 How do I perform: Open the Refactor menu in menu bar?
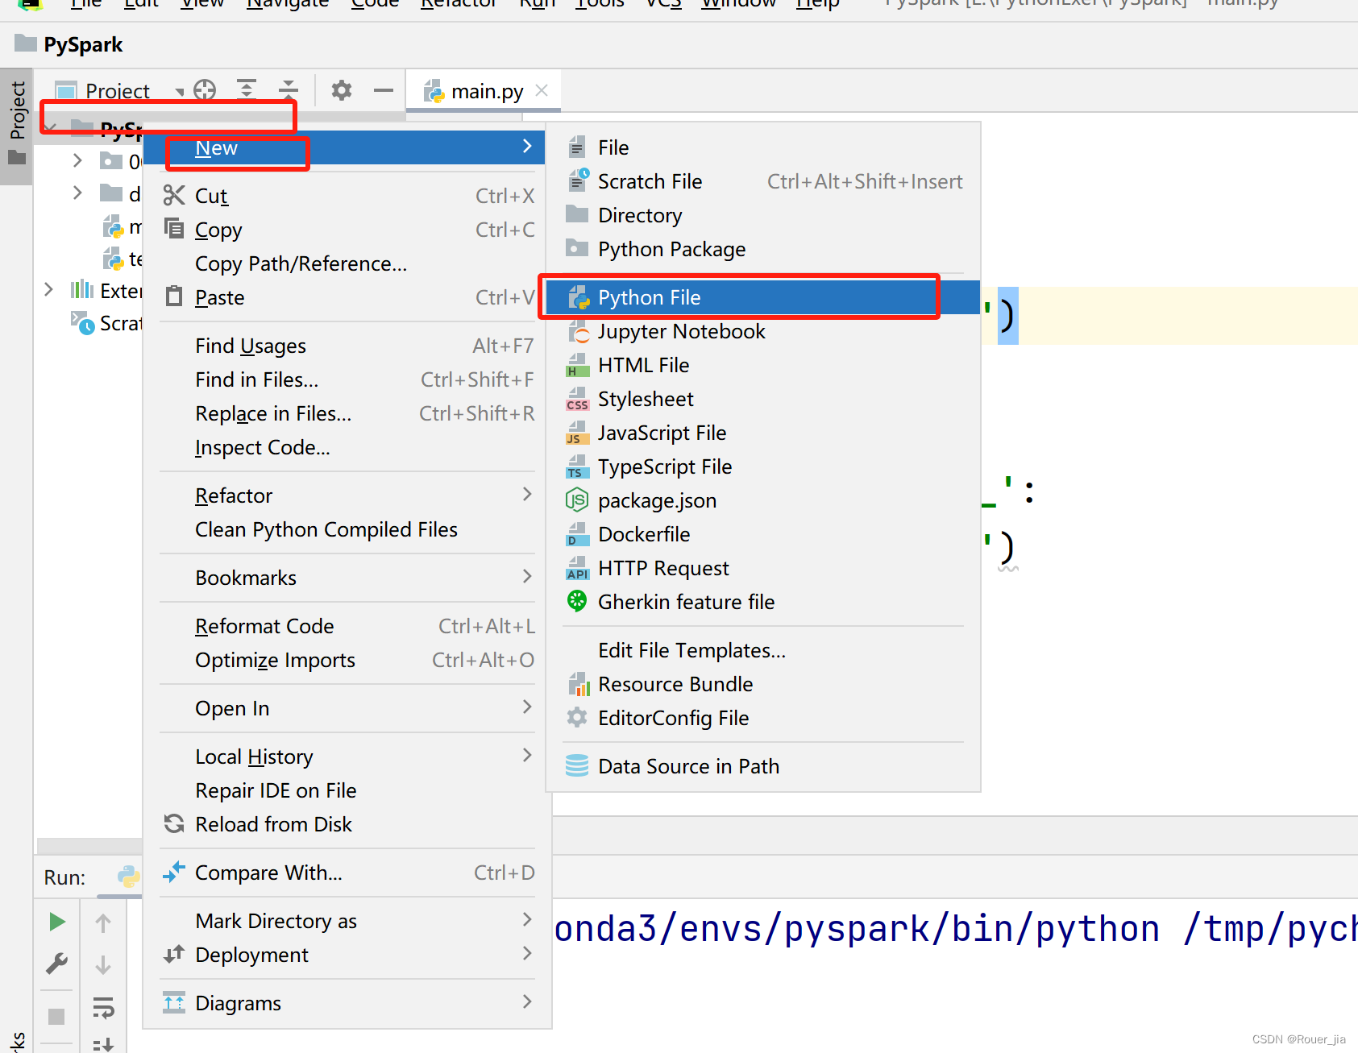point(459,4)
